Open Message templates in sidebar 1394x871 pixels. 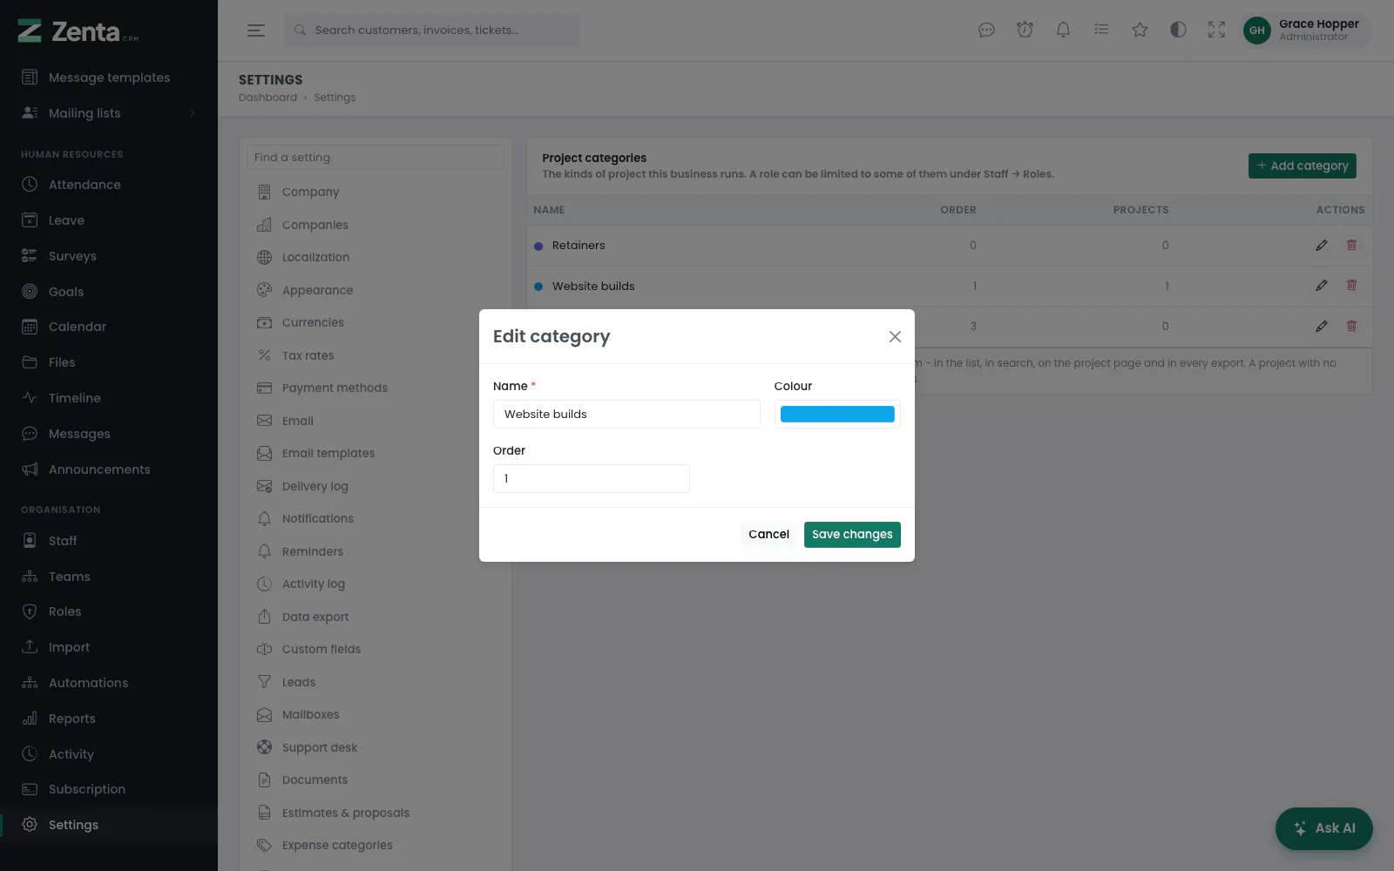(x=109, y=78)
